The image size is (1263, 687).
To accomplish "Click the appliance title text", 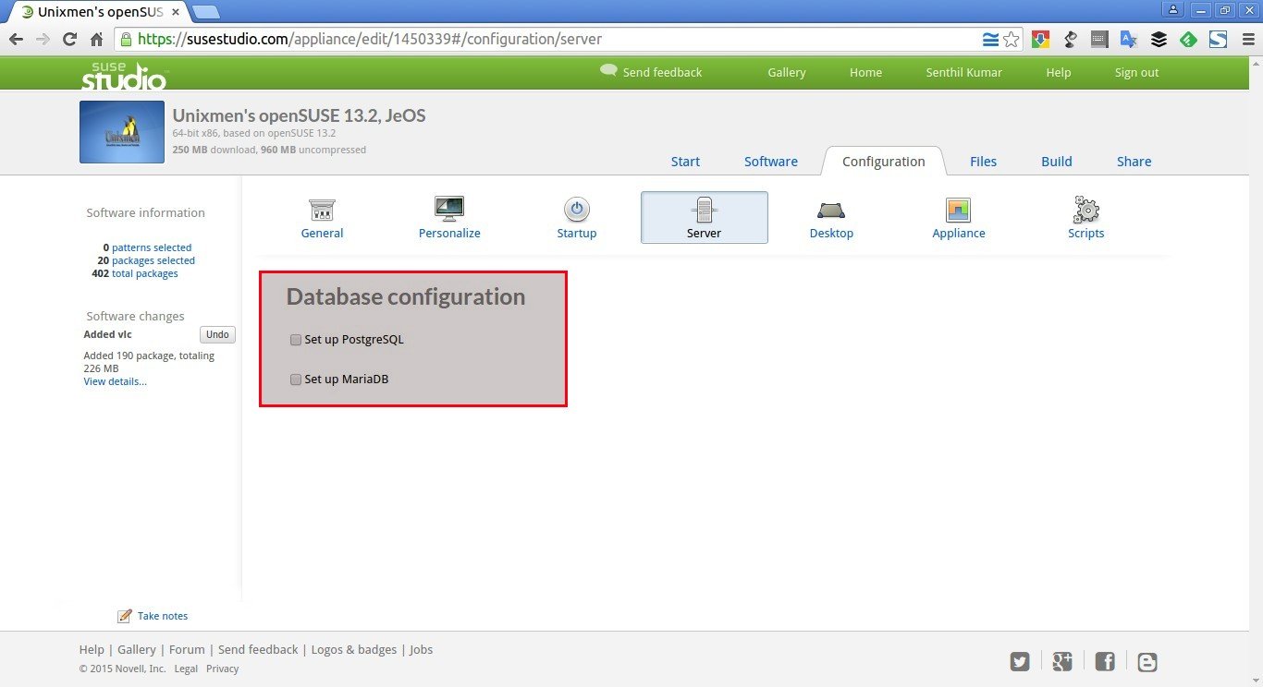I will click(x=299, y=115).
